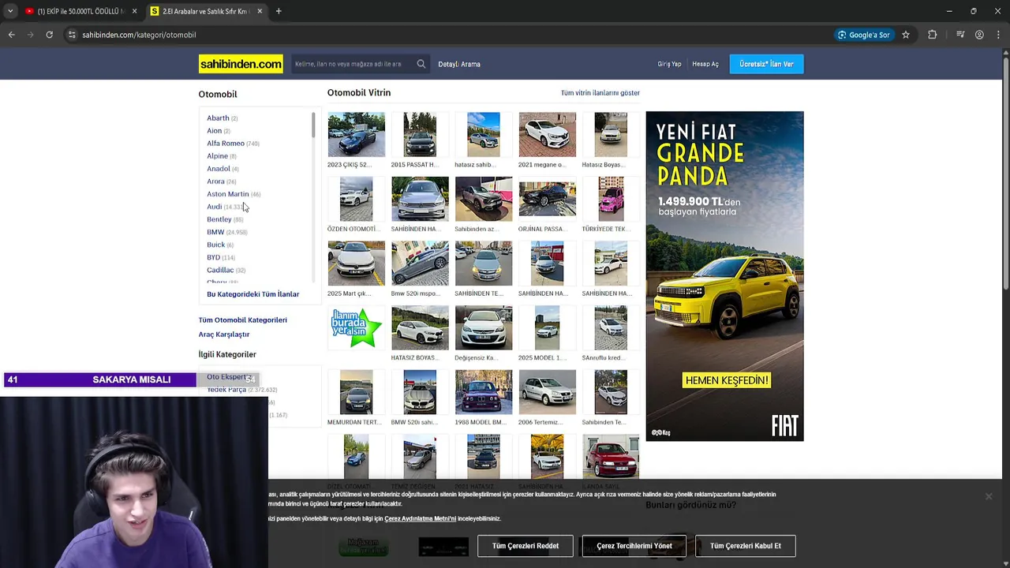Open the site information icon in address bar
The image size is (1010, 568).
pyautogui.click(x=72, y=35)
